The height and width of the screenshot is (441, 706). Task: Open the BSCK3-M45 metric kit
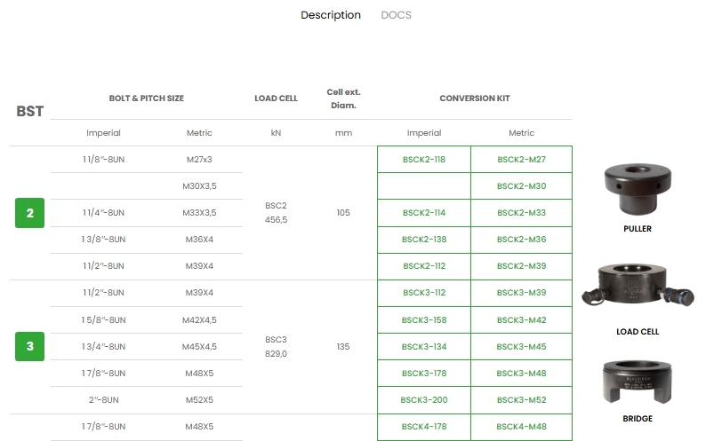521,347
